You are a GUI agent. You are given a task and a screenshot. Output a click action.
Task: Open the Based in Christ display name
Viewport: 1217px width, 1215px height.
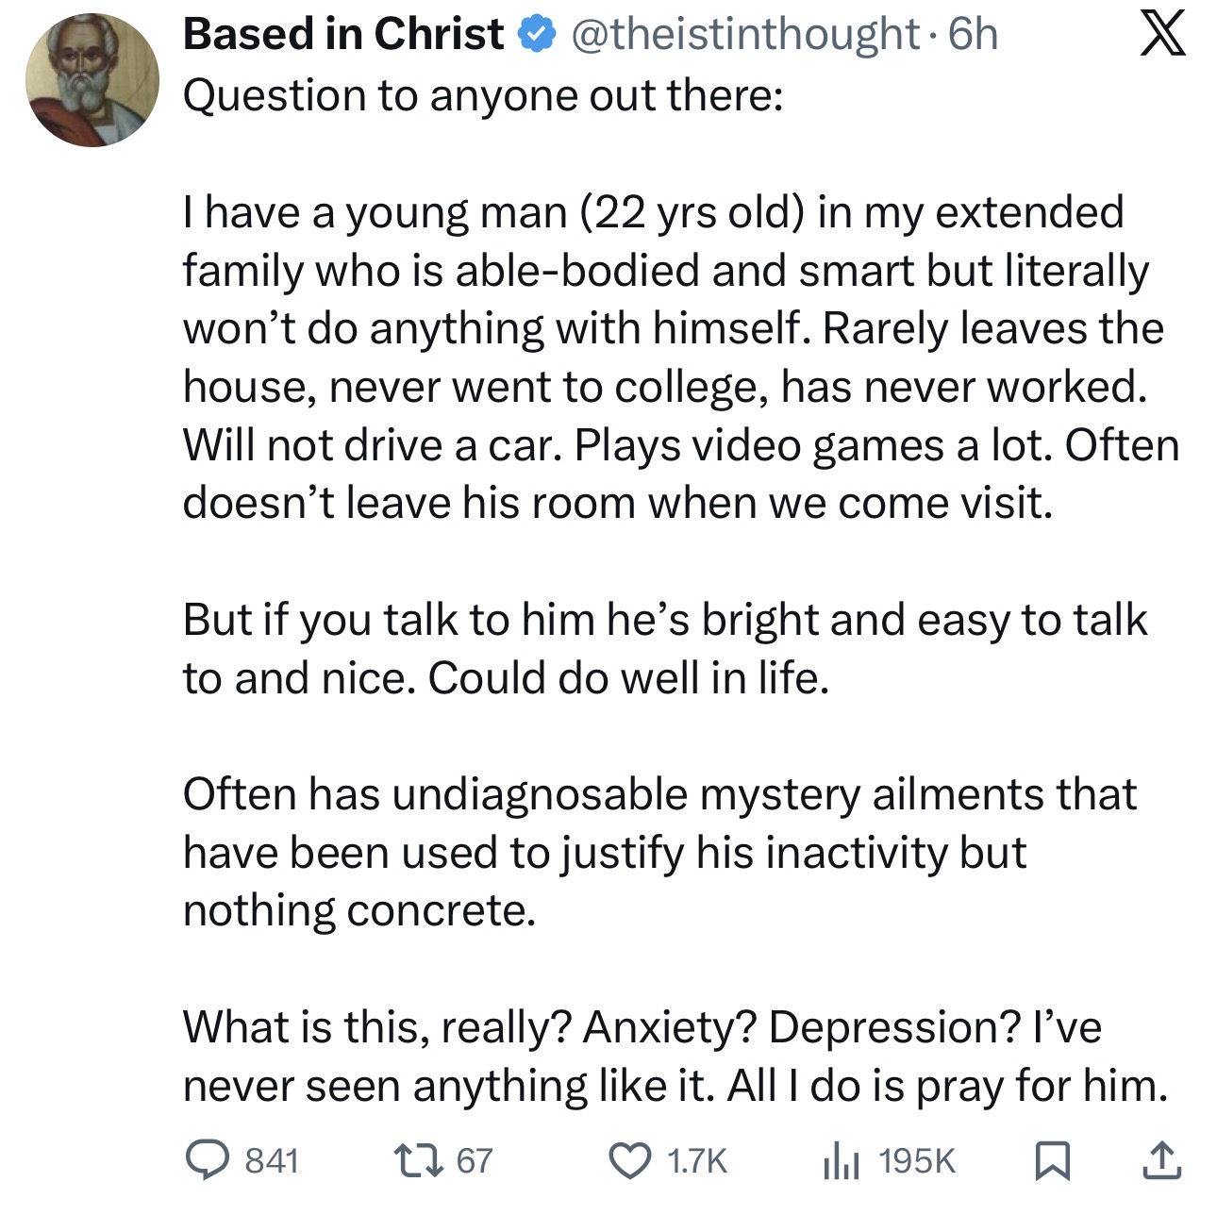pos(343,35)
